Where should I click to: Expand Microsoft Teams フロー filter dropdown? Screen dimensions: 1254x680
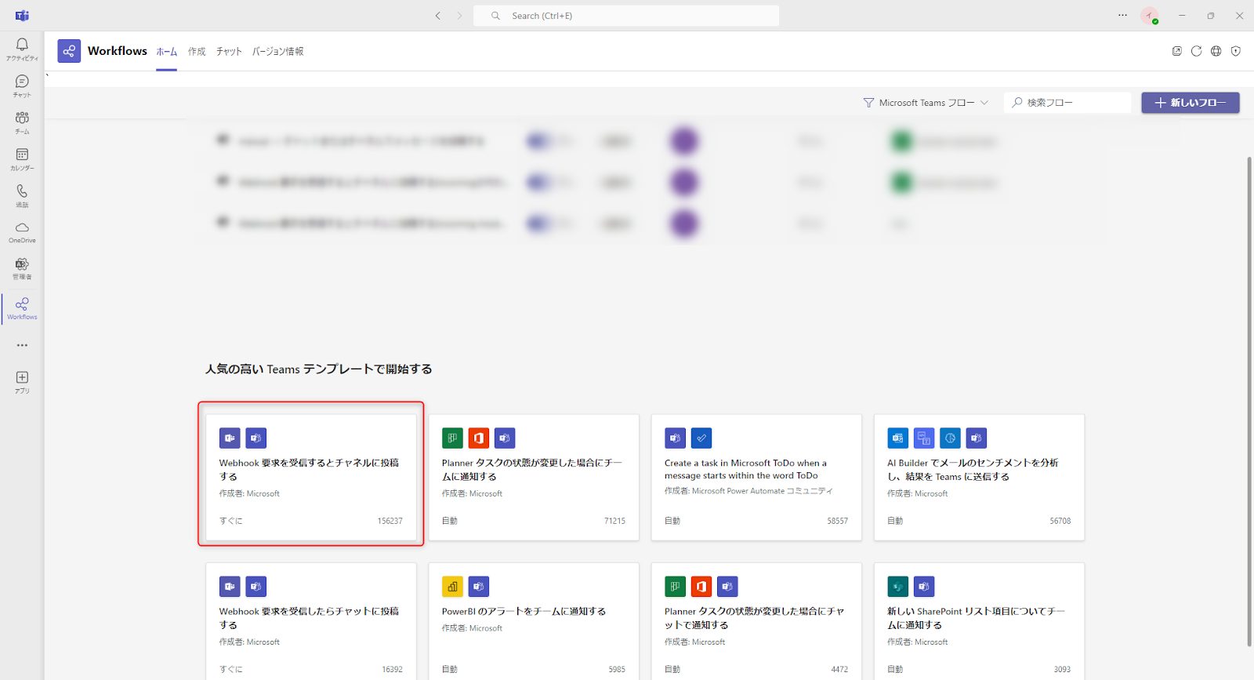click(926, 103)
